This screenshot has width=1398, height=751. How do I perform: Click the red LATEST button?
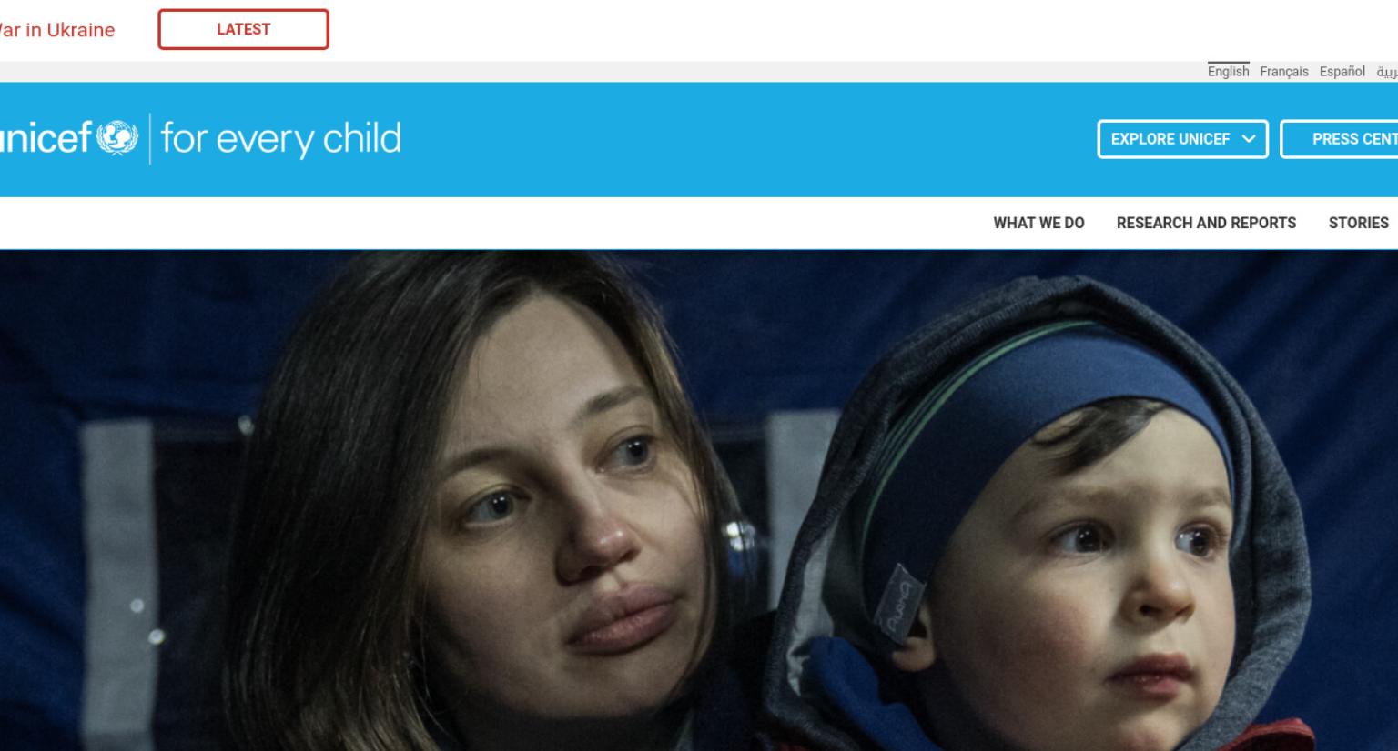coord(243,29)
